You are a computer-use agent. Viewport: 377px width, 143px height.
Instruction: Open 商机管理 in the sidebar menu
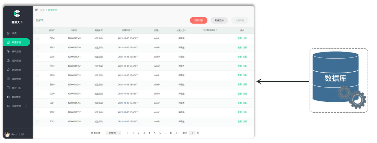(16, 52)
